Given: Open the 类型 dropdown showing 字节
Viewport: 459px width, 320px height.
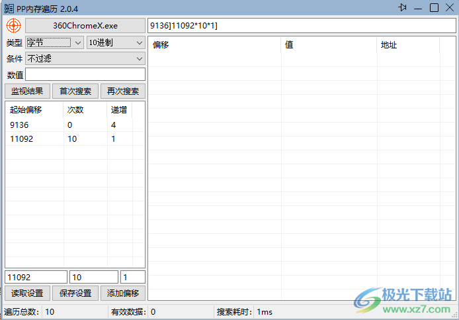Looking at the screenshot, I should [x=54, y=42].
